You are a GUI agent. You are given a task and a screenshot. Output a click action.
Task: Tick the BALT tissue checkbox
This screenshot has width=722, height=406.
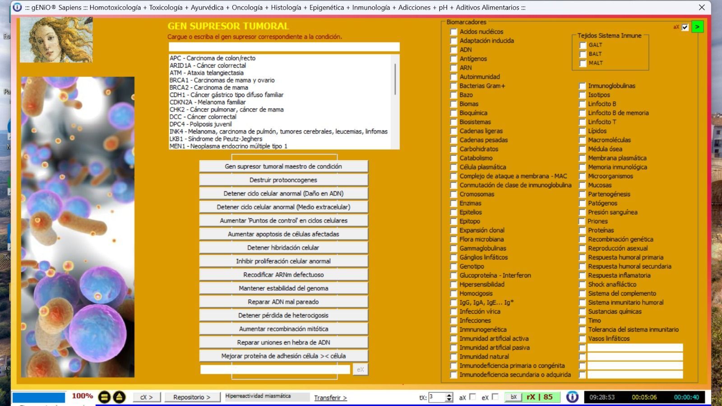(x=583, y=54)
